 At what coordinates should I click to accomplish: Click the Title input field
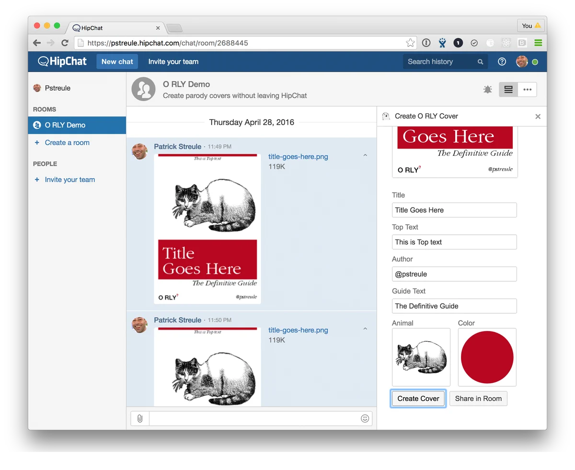coord(454,210)
